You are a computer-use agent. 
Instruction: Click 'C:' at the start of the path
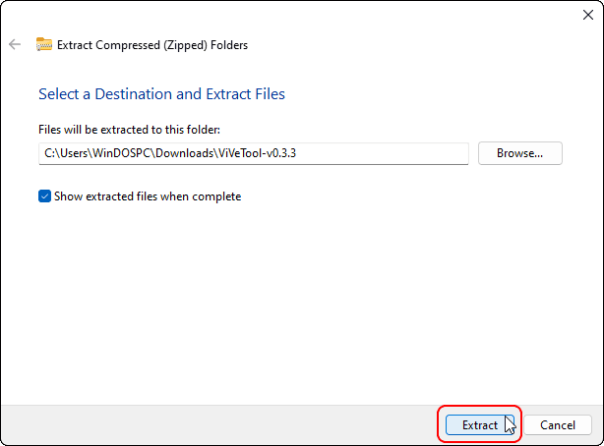pyautogui.click(x=49, y=153)
